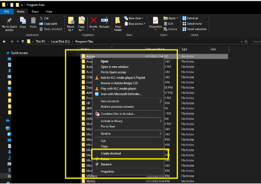
Task: Switch to the View ribbon tab
Action: (49, 11)
